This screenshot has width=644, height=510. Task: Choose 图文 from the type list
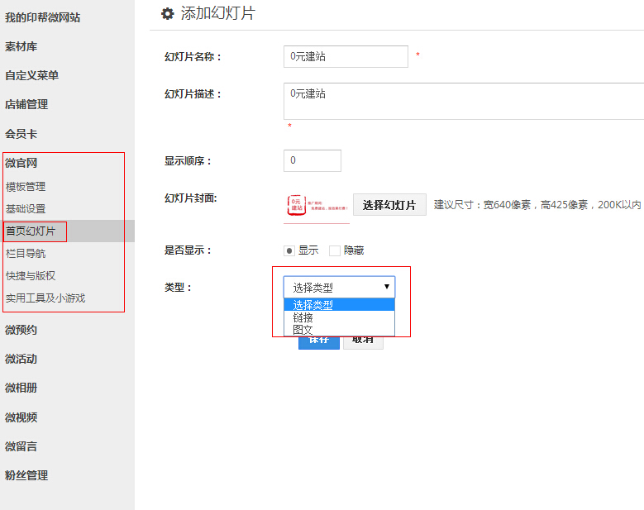point(303,329)
